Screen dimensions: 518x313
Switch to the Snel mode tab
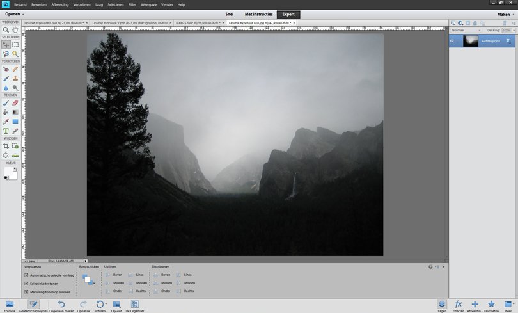[230, 14]
